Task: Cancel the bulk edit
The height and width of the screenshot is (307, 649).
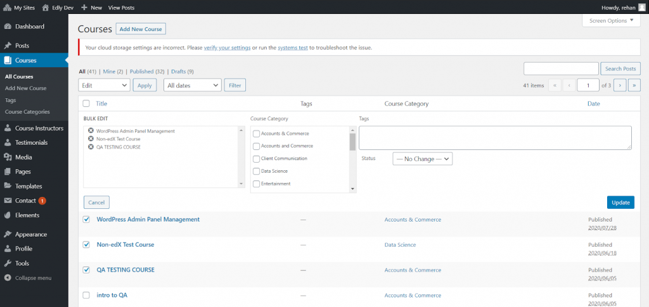Action: coord(96,203)
